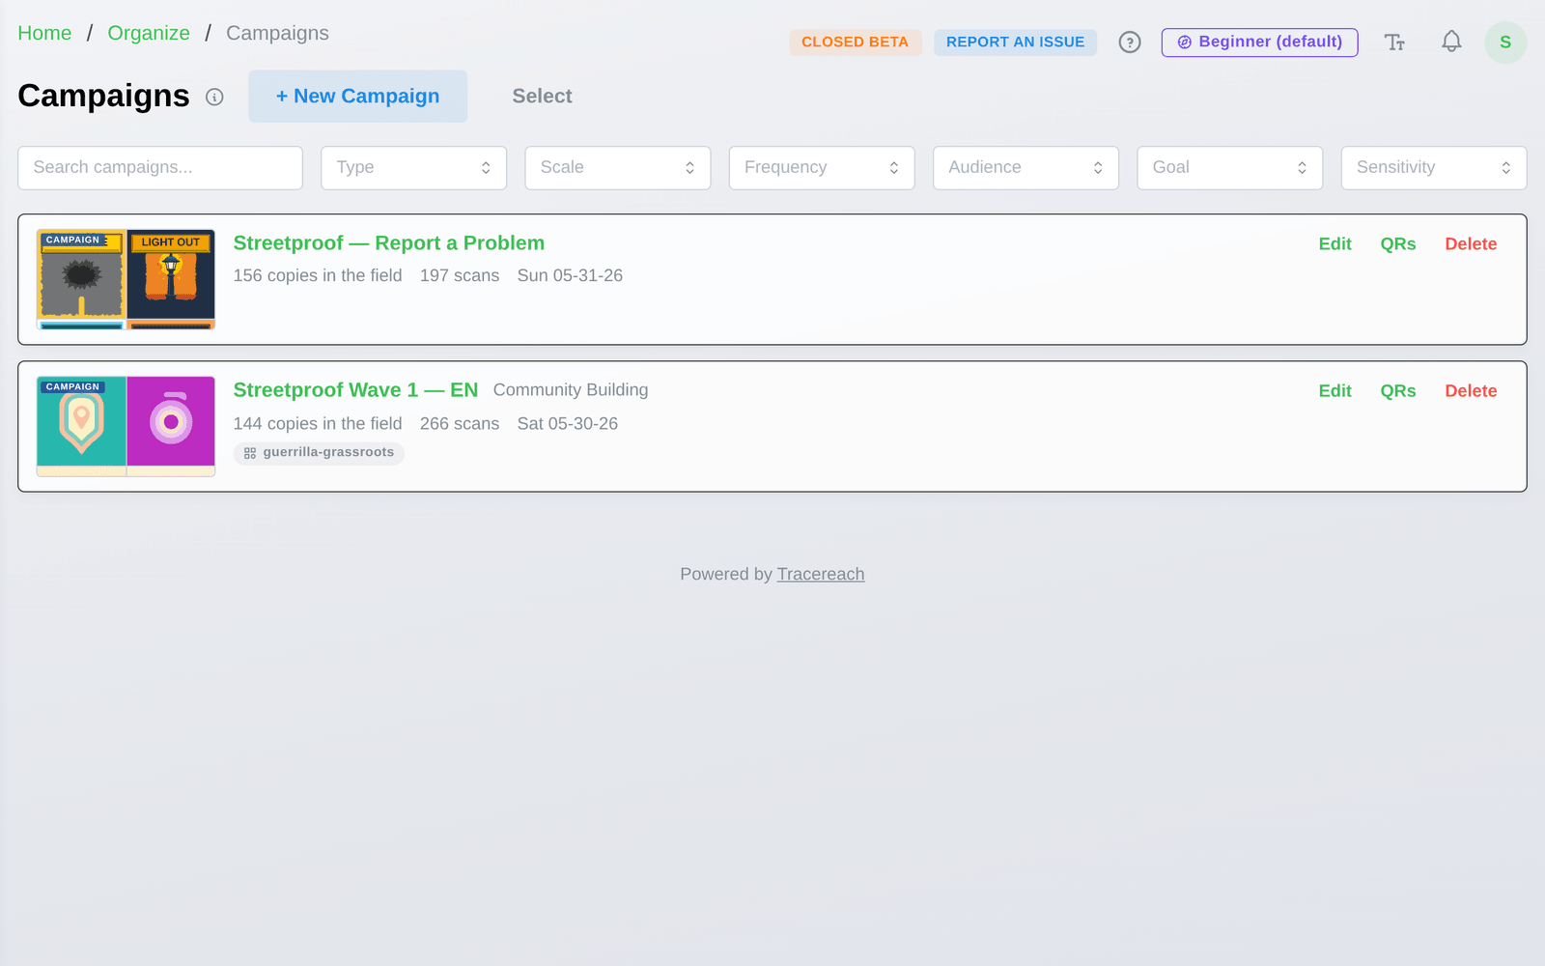Click the text size icon
The height and width of the screenshot is (966, 1545).
point(1394,43)
